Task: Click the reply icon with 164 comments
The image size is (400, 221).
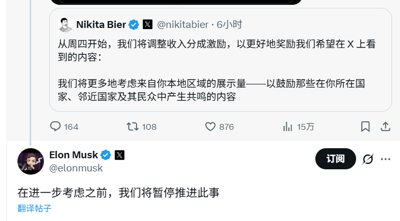Action: point(56,127)
